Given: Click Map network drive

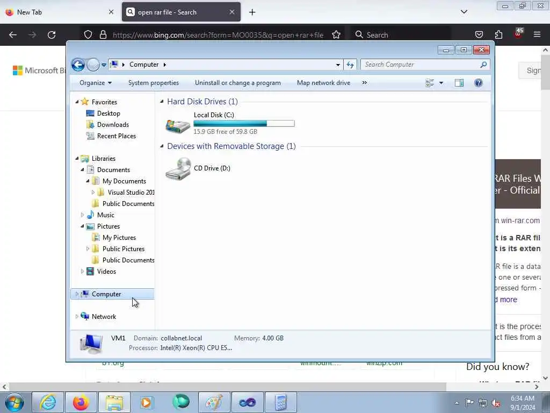Looking at the screenshot, I should (323, 83).
